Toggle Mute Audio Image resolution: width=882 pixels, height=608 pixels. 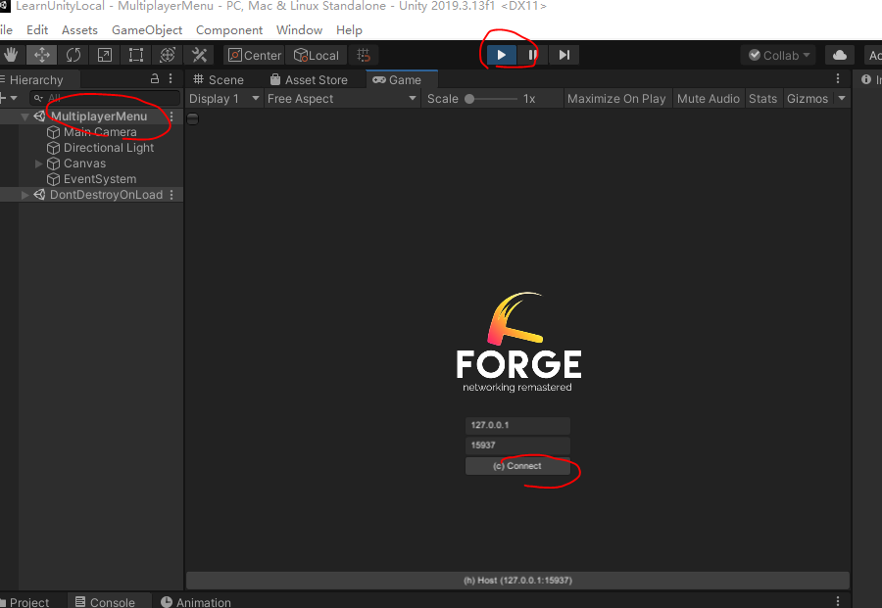click(x=709, y=99)
